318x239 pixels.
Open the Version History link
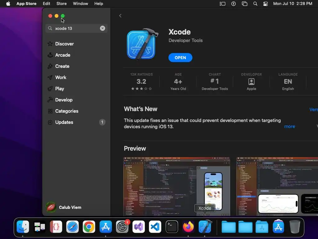[314, 110]
